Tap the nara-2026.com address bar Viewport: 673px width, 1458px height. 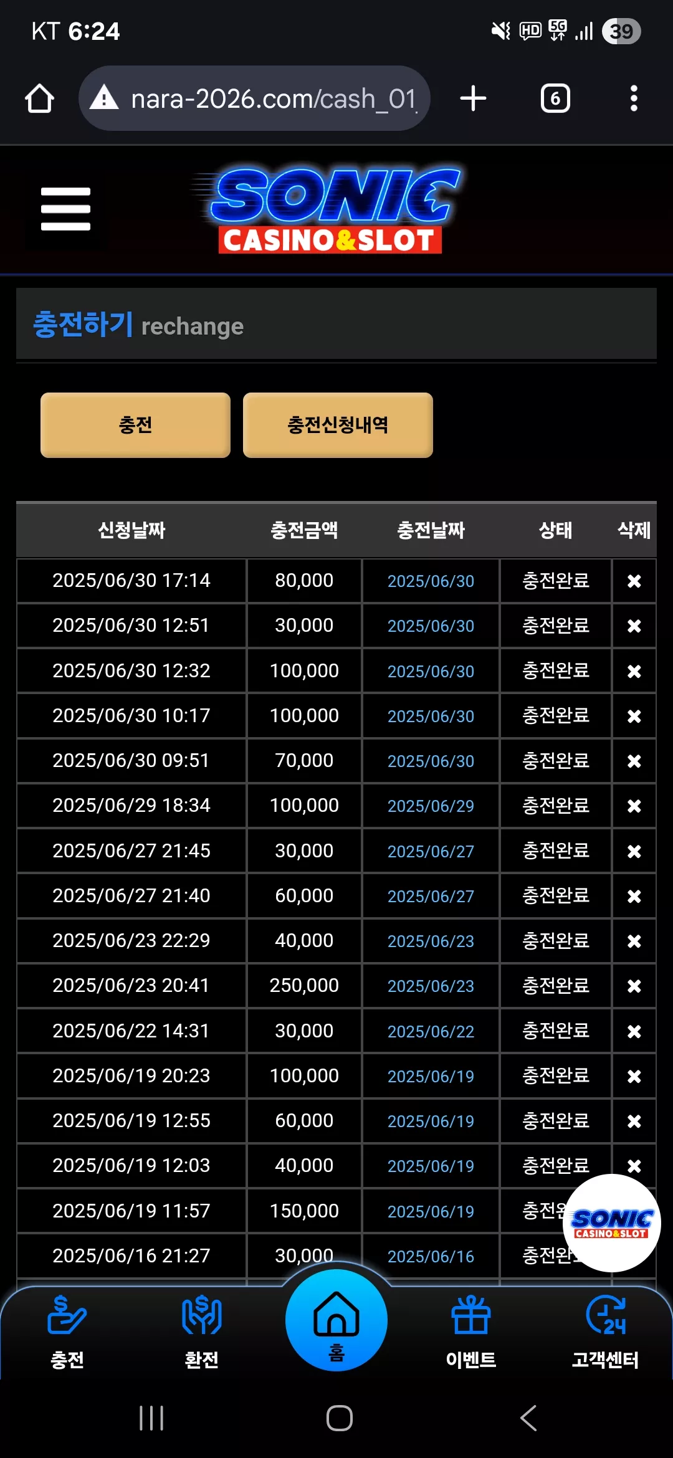(x=254, y=98)
